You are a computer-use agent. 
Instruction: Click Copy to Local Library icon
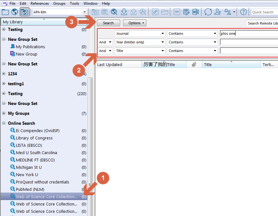click(95, 12)
